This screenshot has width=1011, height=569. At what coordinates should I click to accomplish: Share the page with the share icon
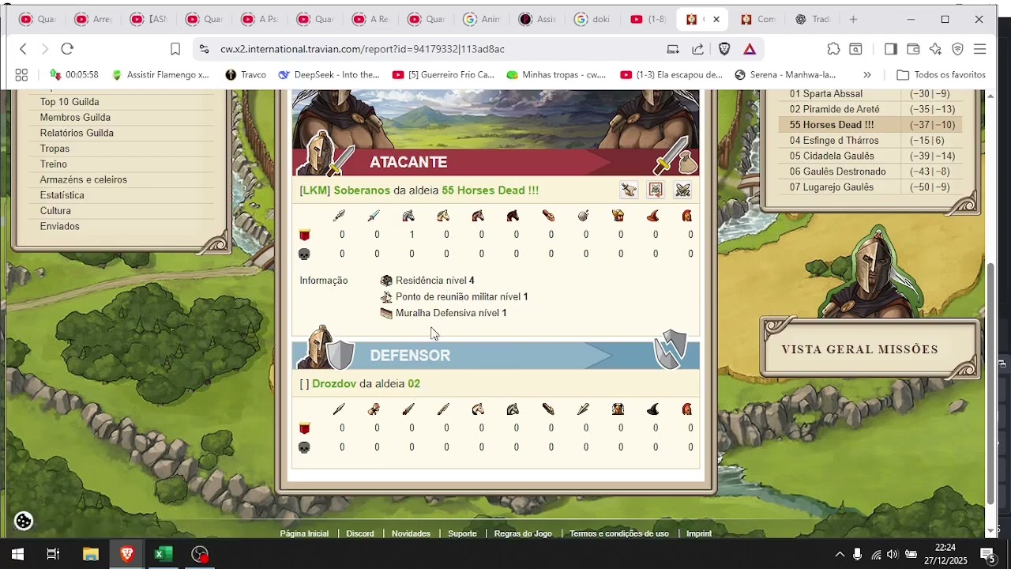tap(697, 49)
